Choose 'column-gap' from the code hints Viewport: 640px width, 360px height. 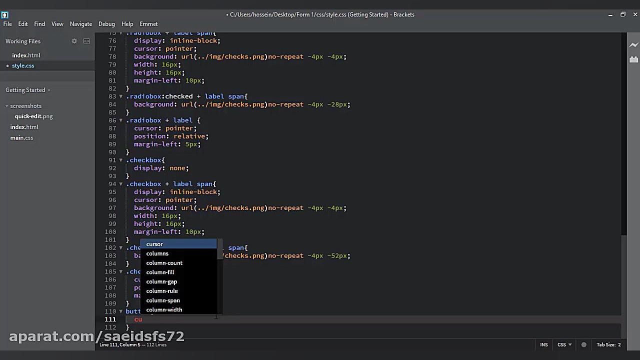coord(178,281)
